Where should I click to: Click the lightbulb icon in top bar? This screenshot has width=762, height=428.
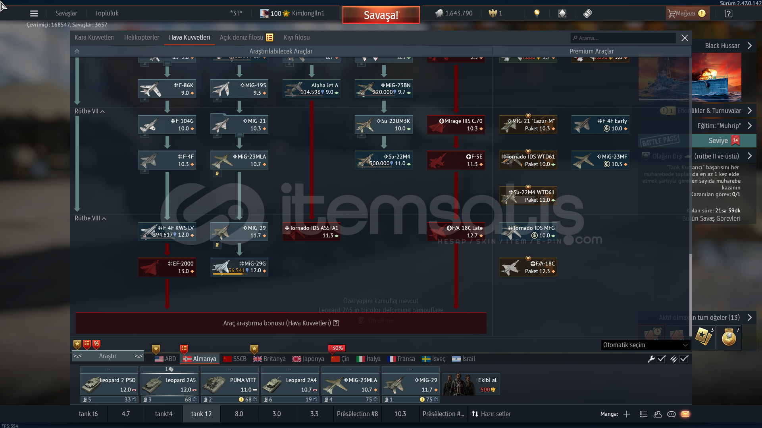click(x=537, y=13)
